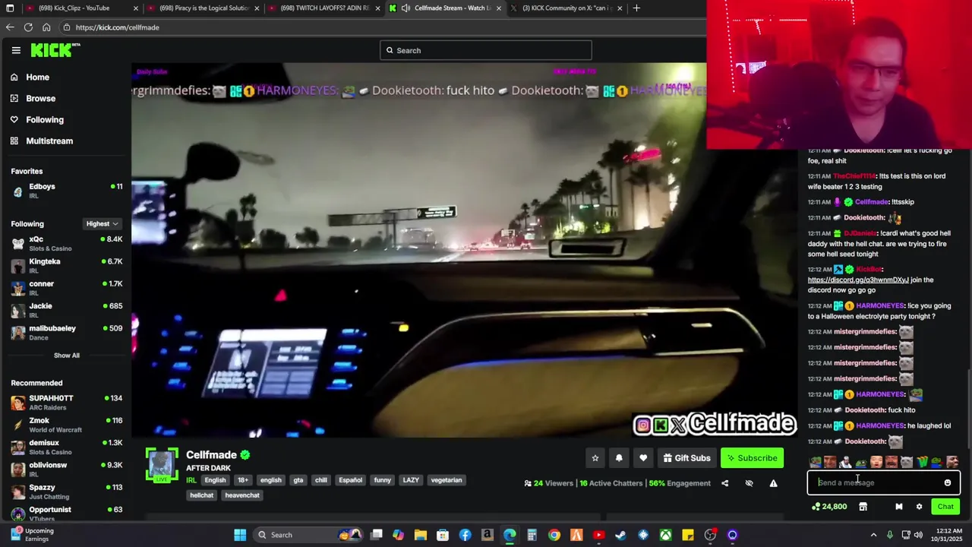This screenshot has height=547, width=972.
Task: Open the Xbox app in taskbar
Action: (665, 535)
